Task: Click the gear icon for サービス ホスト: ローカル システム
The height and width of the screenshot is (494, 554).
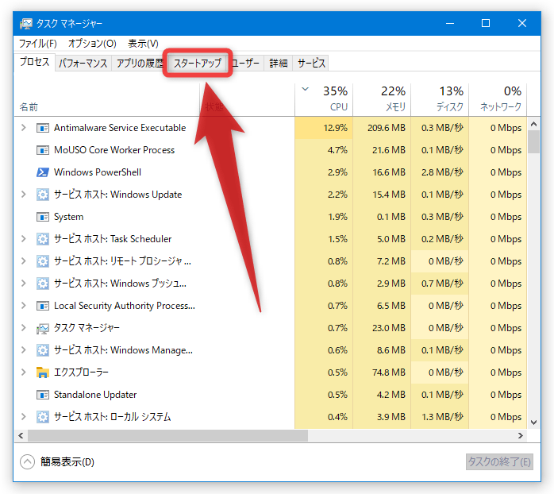Action: tap(43, 417)
